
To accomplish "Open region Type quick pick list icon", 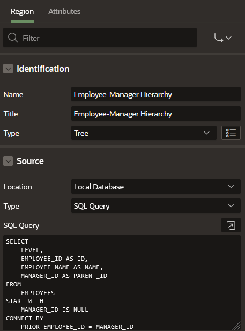I will coord(231,133).
